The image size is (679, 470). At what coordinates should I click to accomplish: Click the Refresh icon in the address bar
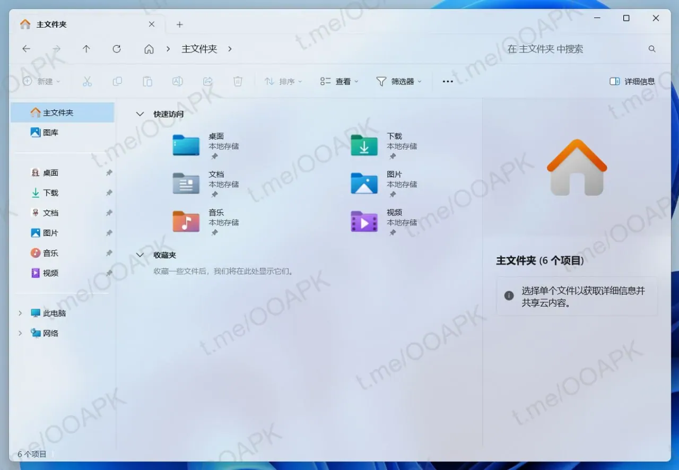coord(117,49)
